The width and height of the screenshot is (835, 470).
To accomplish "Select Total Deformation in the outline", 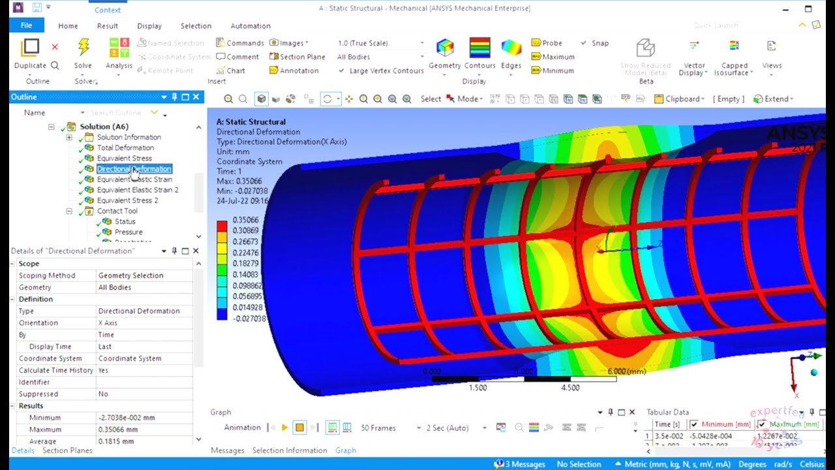I will (125, 148).
